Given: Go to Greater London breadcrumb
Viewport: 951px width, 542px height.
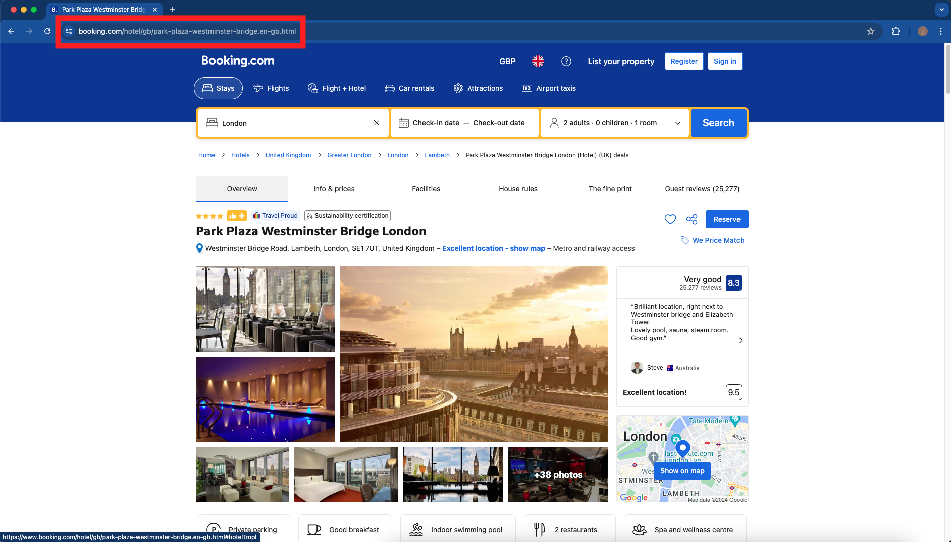Looking at the screenshot, I should click(x=349, y=155).
